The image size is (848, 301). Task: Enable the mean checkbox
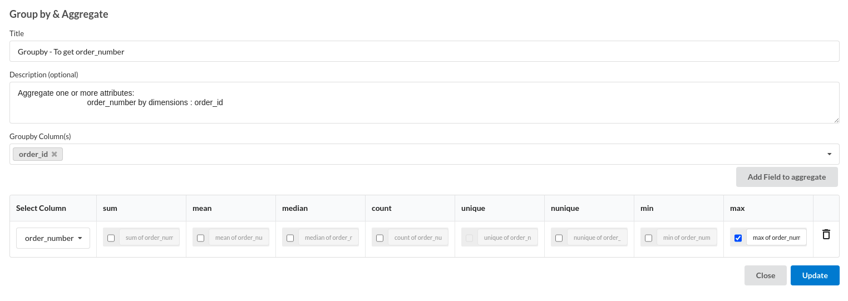tap(201, 238)
